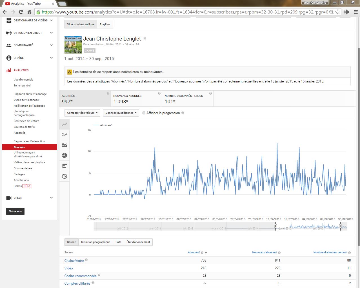
Task: Click the browser address bar
Action: pyautogui.click(x=185, y=12)
